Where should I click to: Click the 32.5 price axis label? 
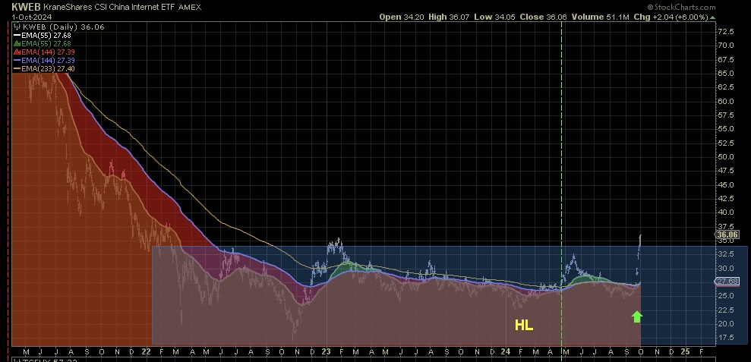[x=726, y=254]
